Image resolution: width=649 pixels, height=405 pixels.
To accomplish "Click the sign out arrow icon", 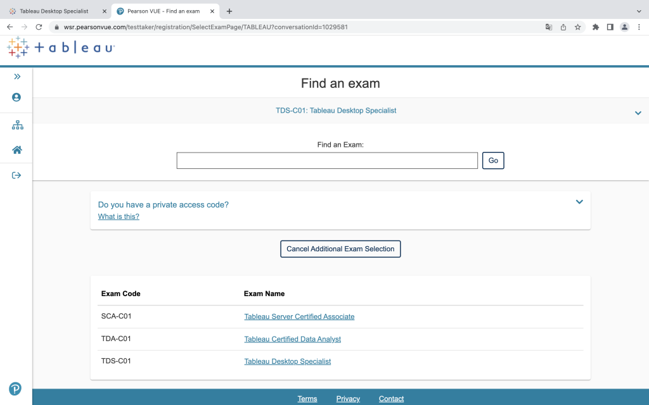I will [16, 175].
